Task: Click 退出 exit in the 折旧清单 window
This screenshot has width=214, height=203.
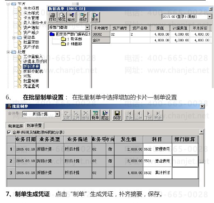Action: coord(95,17)
